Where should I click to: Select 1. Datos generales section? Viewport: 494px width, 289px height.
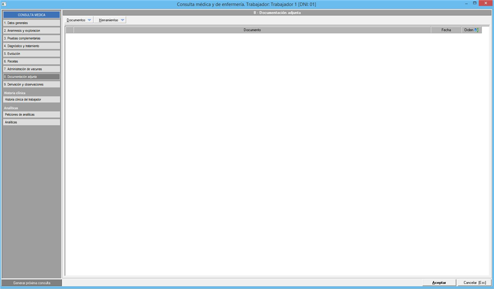[31, 23]
